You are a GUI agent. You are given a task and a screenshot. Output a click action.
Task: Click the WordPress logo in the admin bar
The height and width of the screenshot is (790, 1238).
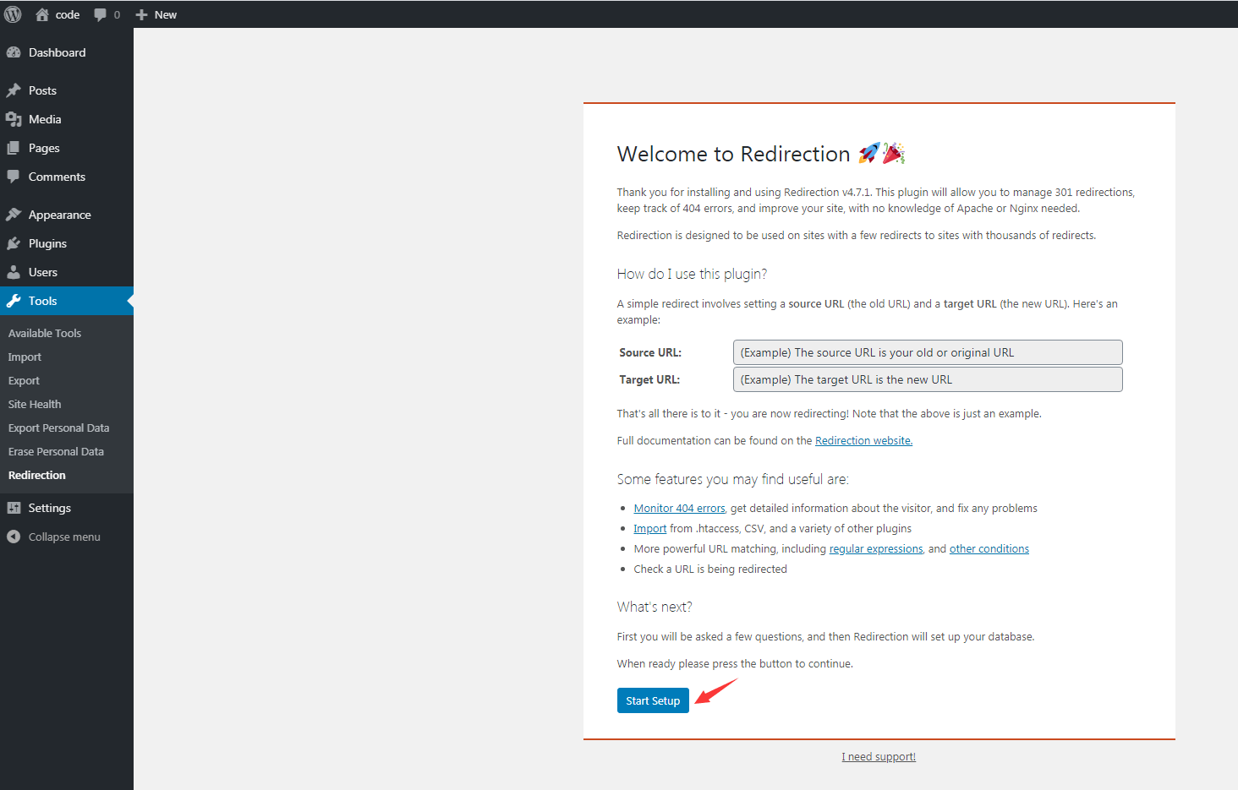(x=13, y=14)
